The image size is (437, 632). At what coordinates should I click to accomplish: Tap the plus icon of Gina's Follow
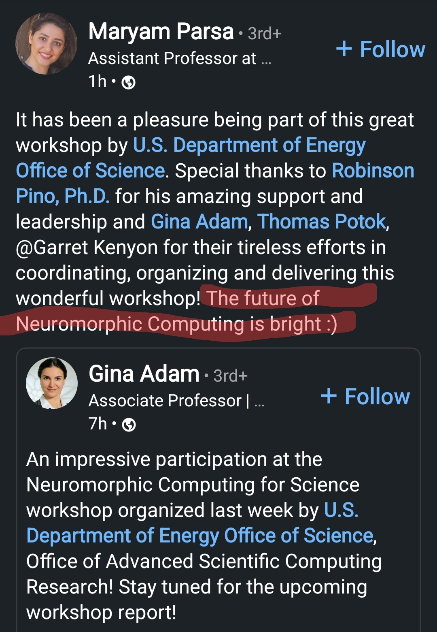coord(329,396)
